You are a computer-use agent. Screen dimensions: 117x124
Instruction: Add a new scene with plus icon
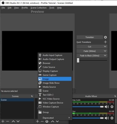pos(3,121)
